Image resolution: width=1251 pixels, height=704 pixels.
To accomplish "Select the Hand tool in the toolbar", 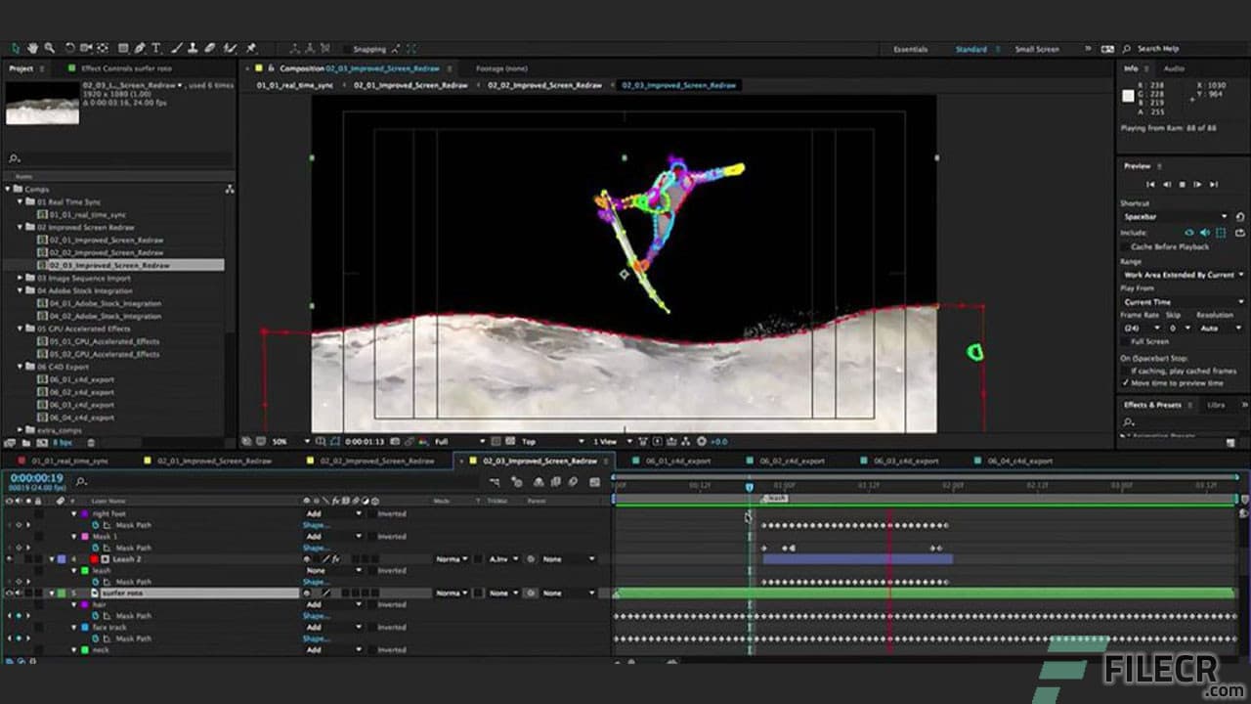I will pyautogui.click(x=32, y=47).
